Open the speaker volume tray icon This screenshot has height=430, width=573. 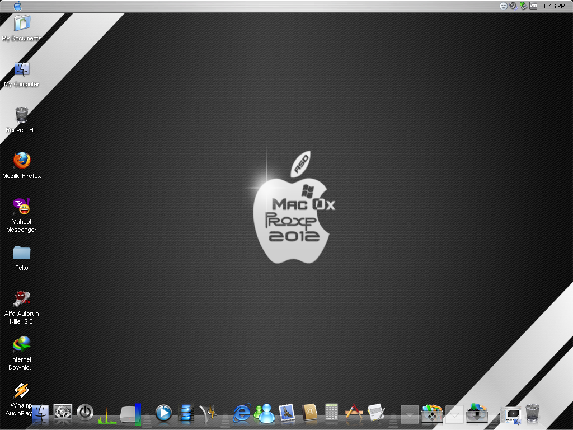[x=513, y=6]
